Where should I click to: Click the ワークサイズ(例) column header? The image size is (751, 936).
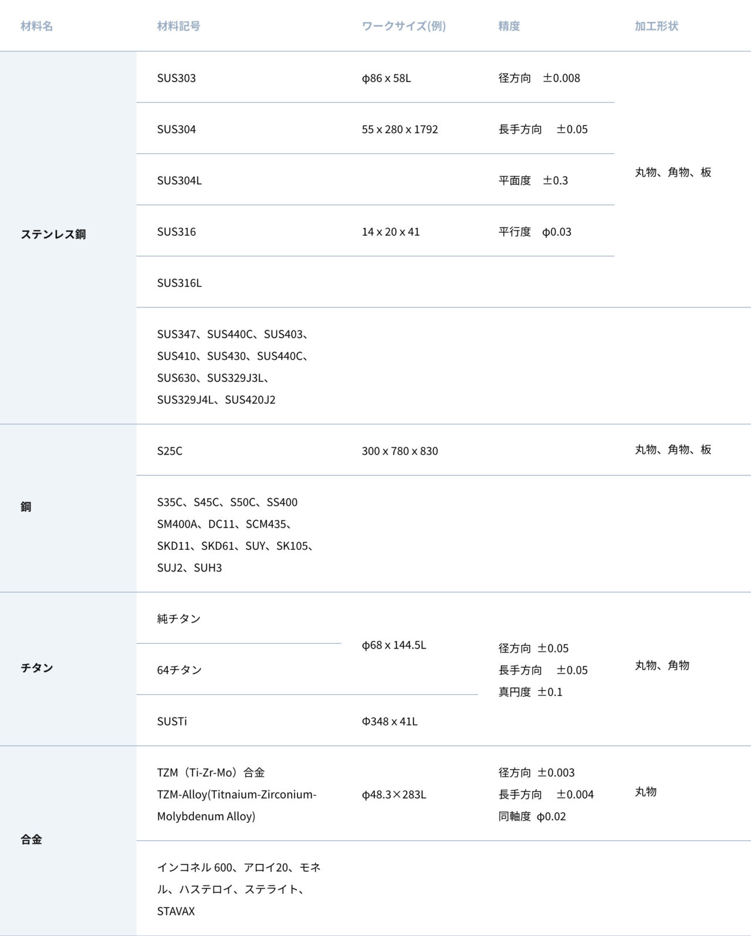point(404,26)
